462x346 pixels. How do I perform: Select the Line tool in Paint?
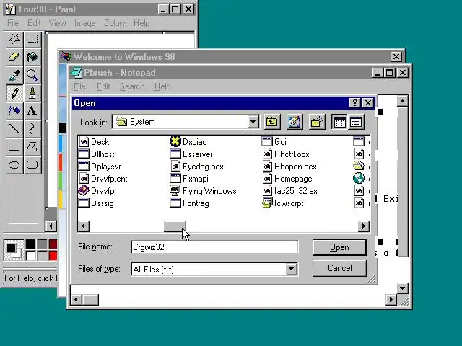click(14, 129)
